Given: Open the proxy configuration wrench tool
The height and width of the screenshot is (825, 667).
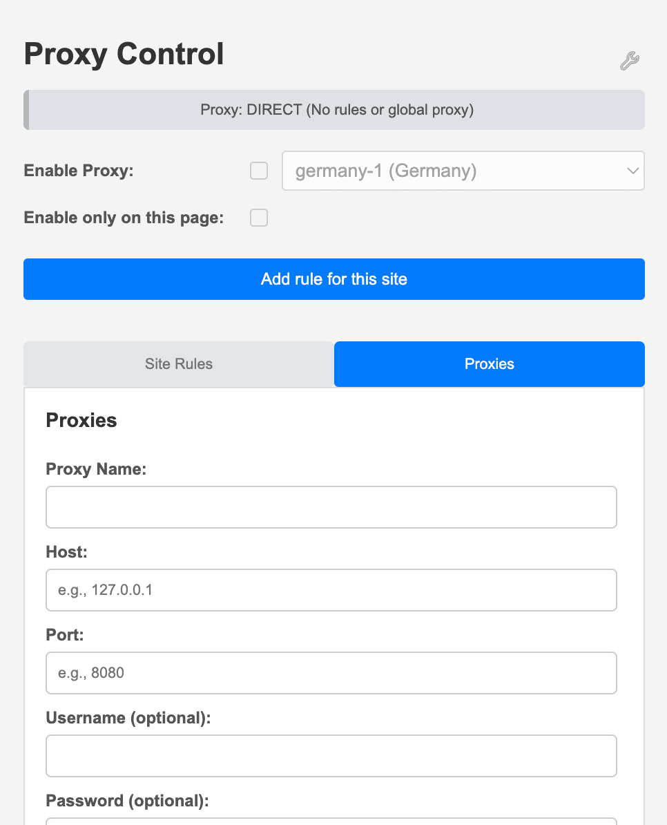Looking at the screenshot, I should click(629, 61).
